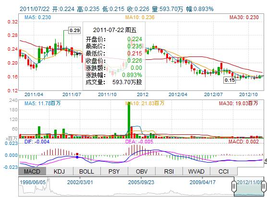The width and height of the screenshot is (267, 198).
Task: Switch to the OBV tab
Action: (142, 171)
